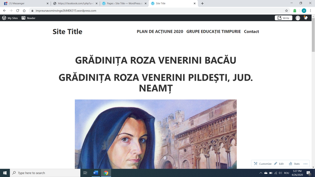
Task: Reload the page in Chrome
Action: pyautogui.click(x=18, y=11)
